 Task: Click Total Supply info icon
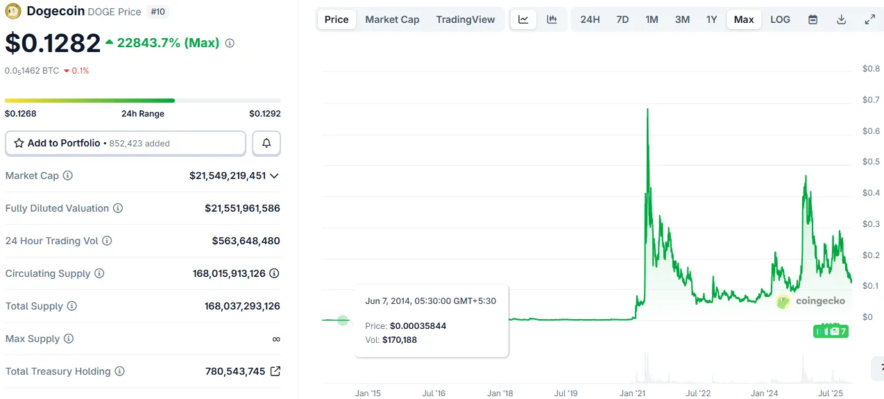(71, 306)
